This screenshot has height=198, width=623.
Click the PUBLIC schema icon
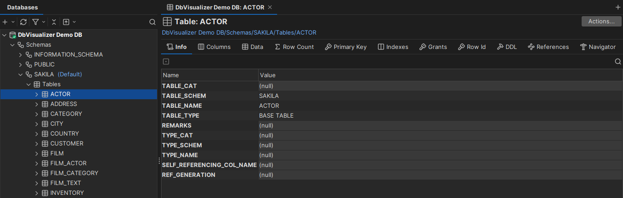(29, 65)
